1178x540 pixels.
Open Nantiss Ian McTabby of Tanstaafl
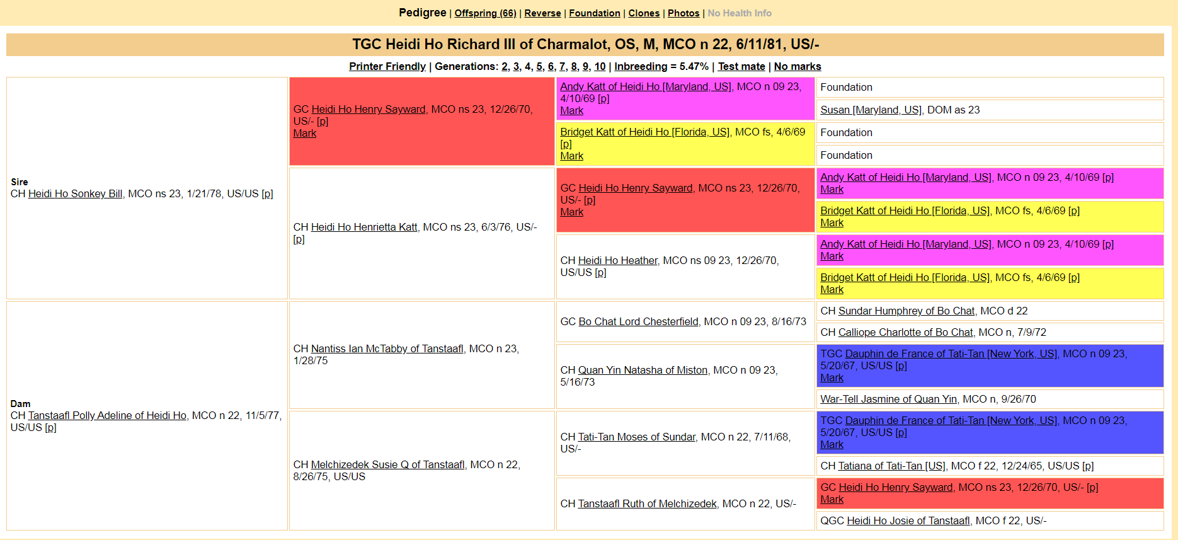pos(387,348)
